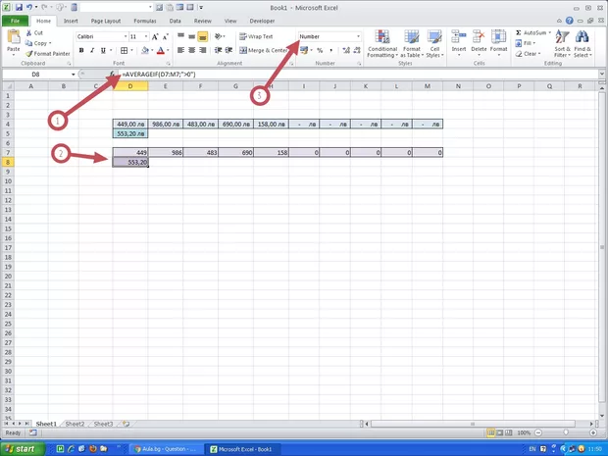
Task: Click in the formula bar with AVERAGEIF
Action: click(x=359, y=75)
